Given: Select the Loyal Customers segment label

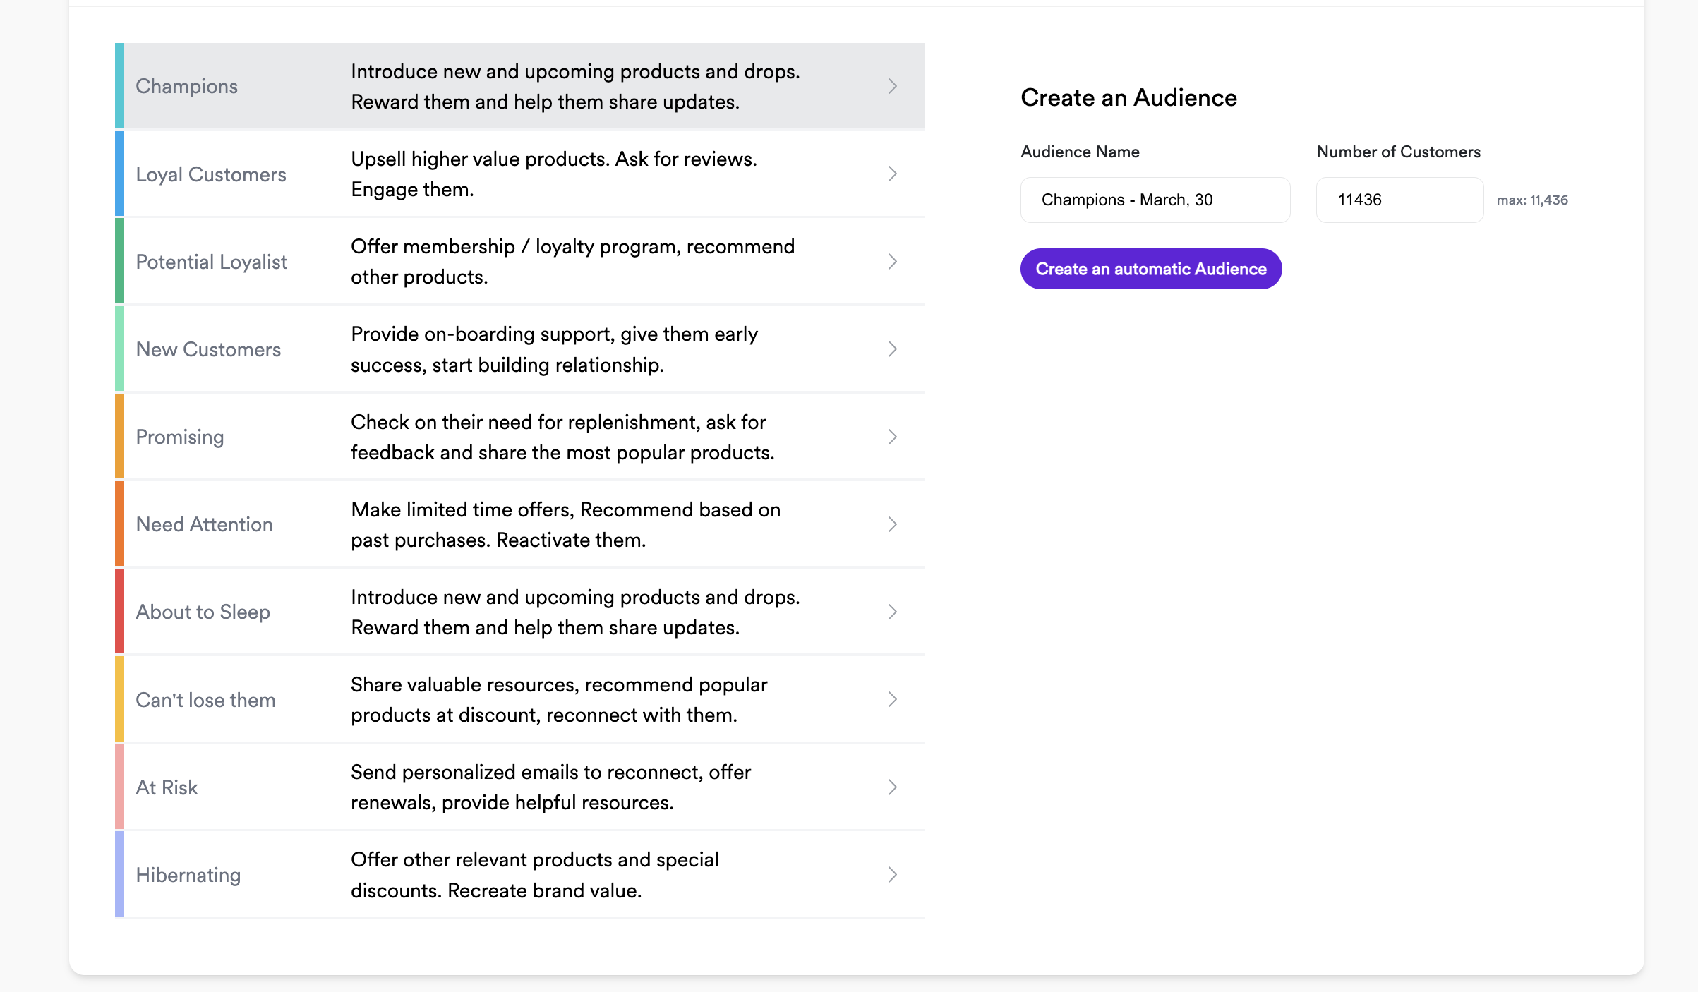Looking at the screenshot, I should pos(210,174).
